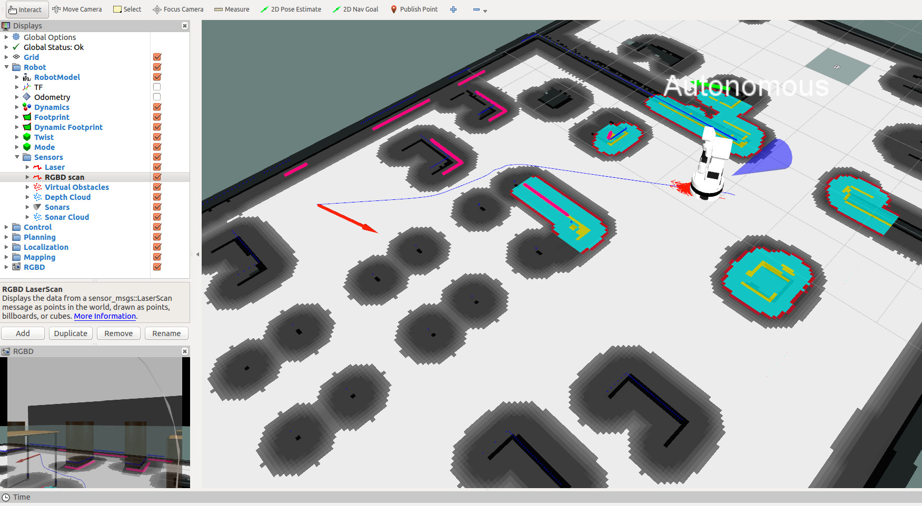Viewport: 922px width, 506px height.
Task: Click the Interact tool button
Action: (25, 9)
